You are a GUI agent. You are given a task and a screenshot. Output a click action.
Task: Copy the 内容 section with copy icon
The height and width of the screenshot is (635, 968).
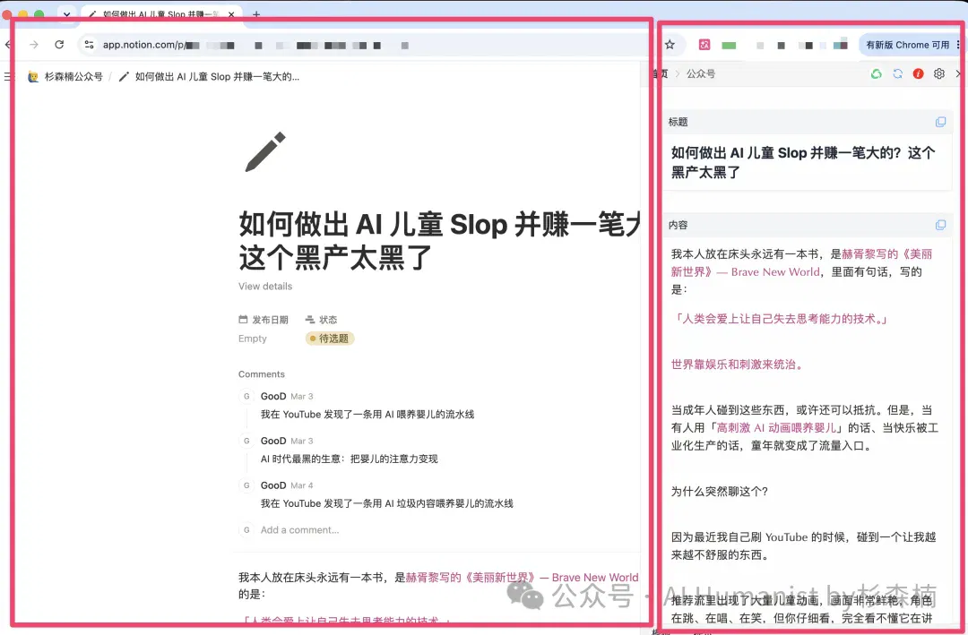click(x=940, y=225)
